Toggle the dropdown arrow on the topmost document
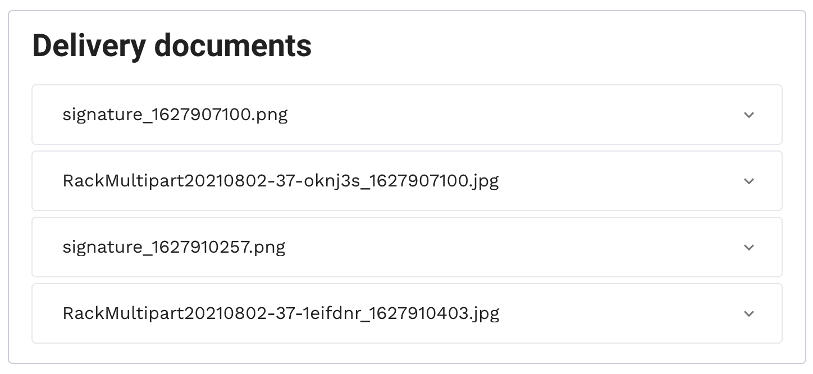 (x=748, y=115)
